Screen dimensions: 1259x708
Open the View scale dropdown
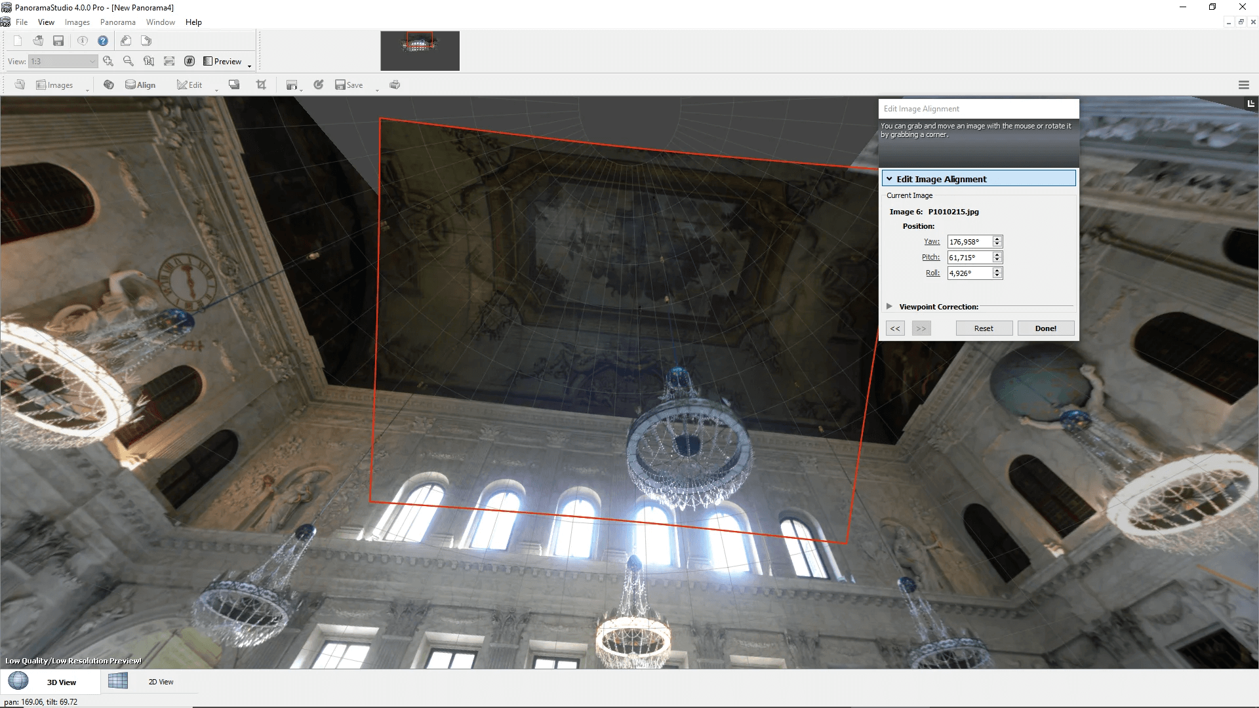point(91,61)
